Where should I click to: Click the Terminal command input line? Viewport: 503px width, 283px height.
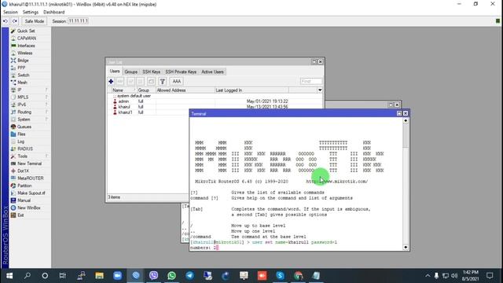(296, 248)
